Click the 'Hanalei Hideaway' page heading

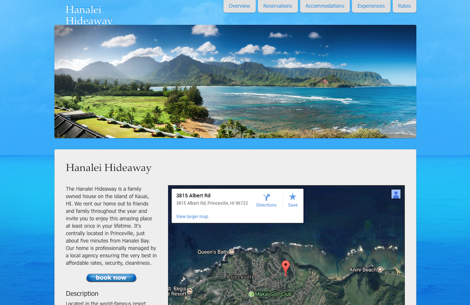108,168
